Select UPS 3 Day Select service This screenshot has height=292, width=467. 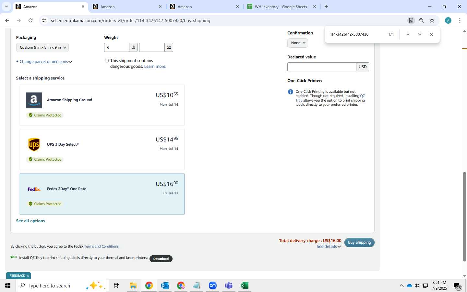102,150
